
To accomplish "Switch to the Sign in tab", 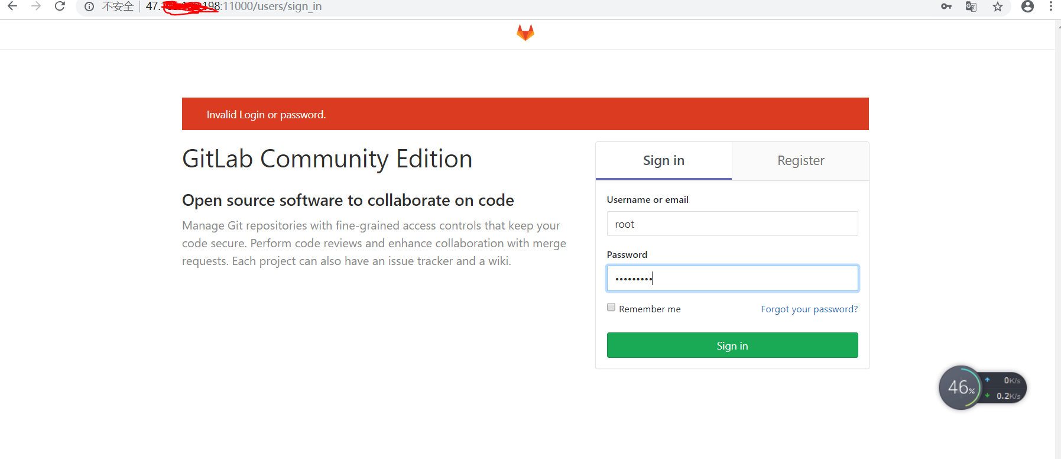I will 664,160.
